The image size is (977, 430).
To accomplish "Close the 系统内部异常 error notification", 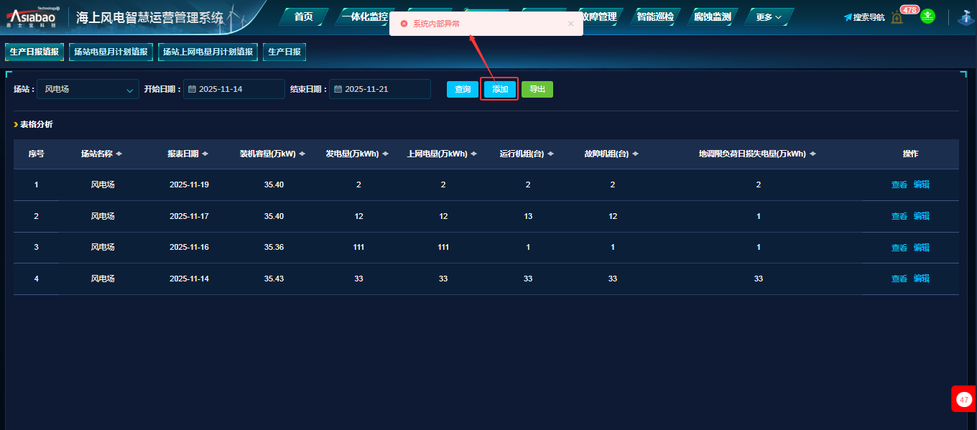I will point(570,24).
